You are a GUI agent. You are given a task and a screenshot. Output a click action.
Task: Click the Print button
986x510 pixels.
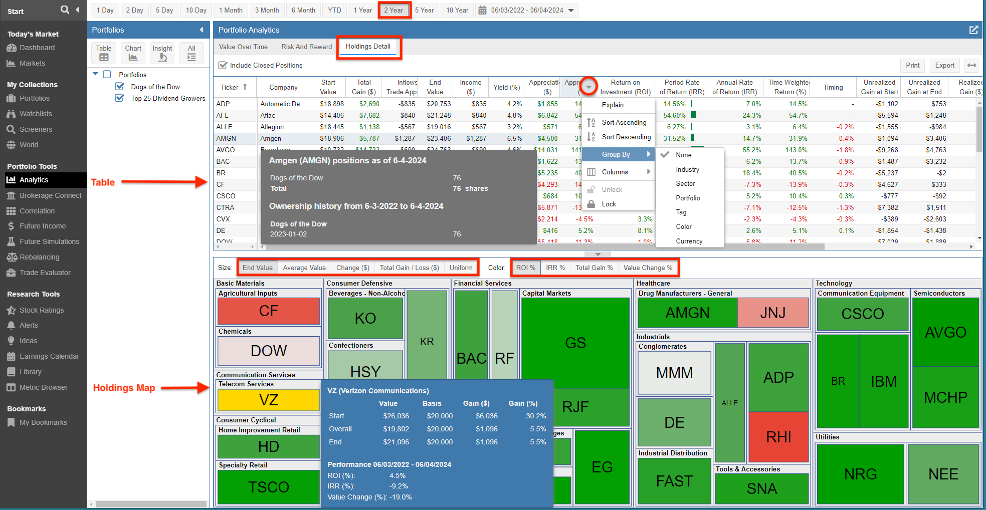(912, 65)
